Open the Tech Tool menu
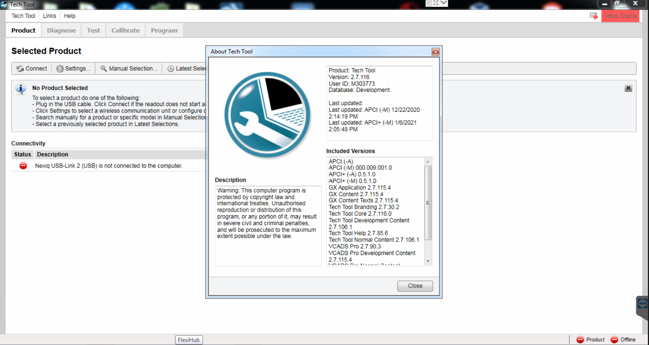Image resolution: width=649 pixels, height=345 pixels. tap(23, 16)
